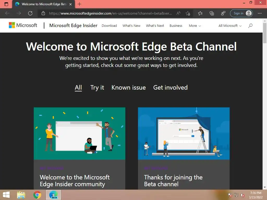Click the address bar URL
Viewport: 267px width, 200px height.
(x=110, y=13)
